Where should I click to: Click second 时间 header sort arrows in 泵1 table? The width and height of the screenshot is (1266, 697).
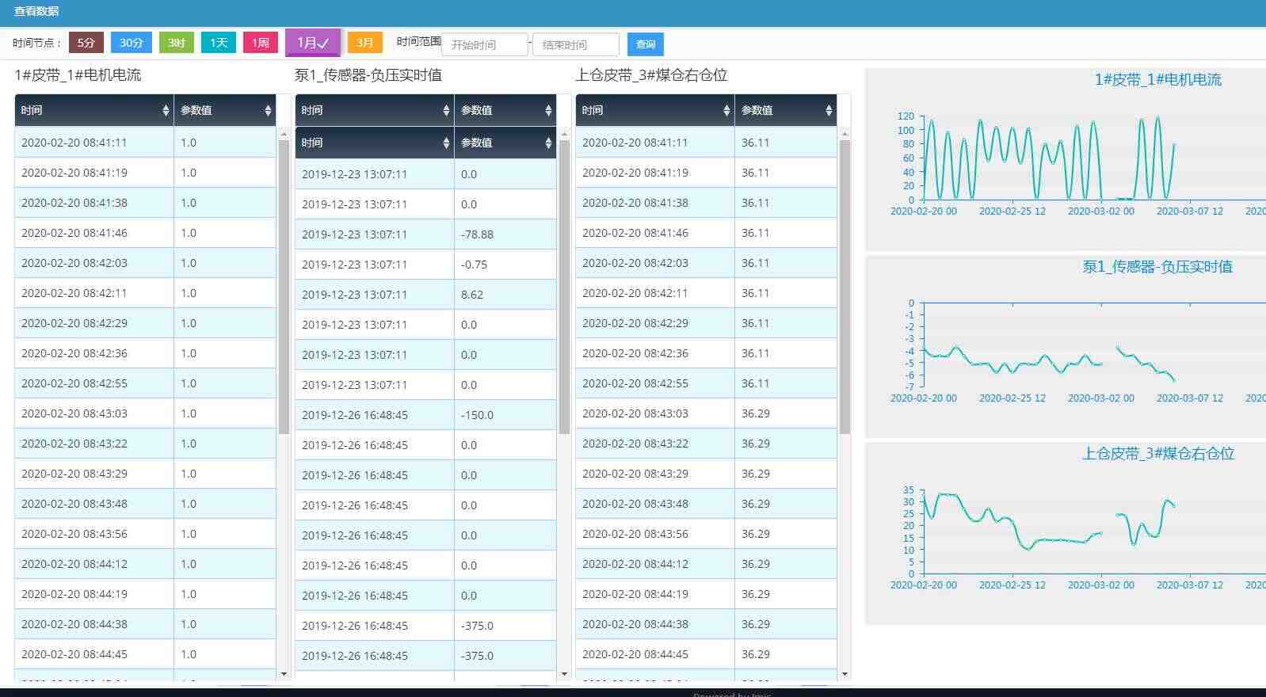[x=446, y=143]
